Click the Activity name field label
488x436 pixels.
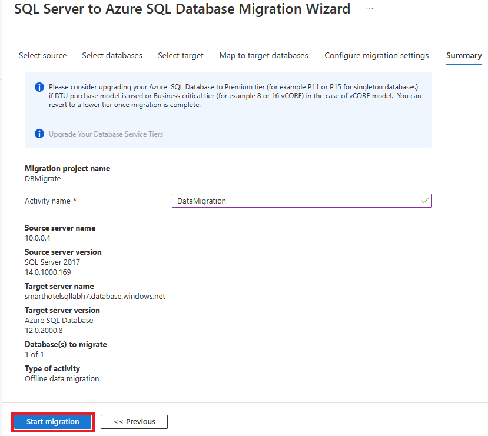tap(48, 201)
